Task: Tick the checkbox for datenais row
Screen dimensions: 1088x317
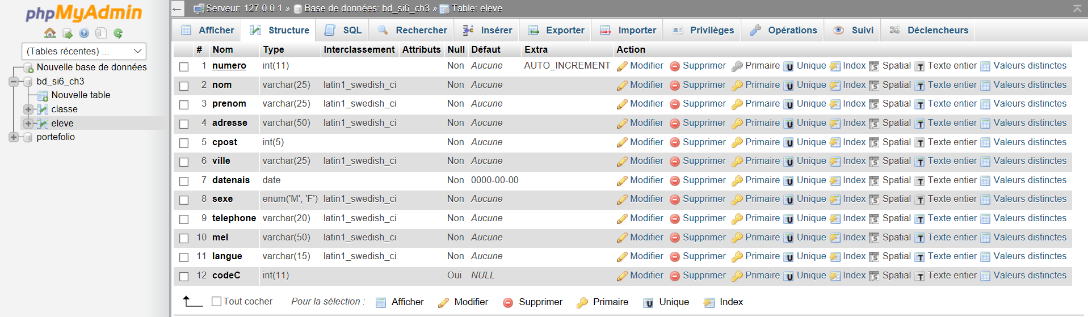Action: tap(184, 181)
